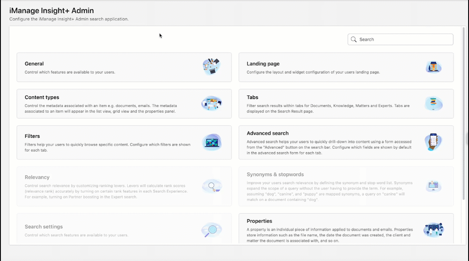Open the Properties heading

pyautogui.click(x=259, y=221)
